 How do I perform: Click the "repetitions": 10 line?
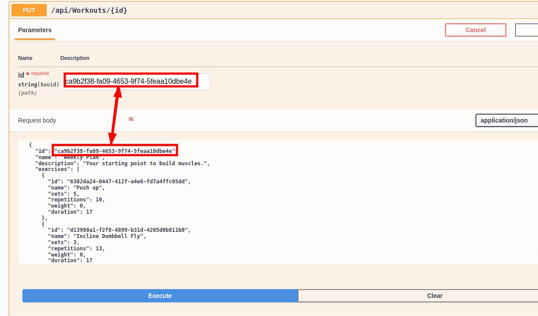click(x=76, y=200)
